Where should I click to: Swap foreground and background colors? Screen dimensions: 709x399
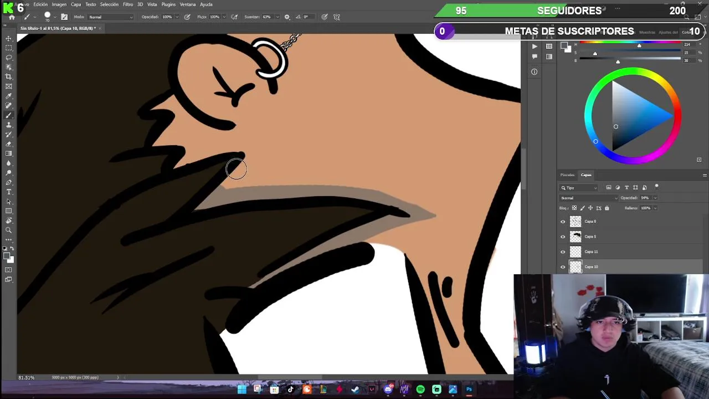12,249
